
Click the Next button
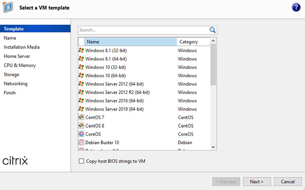coord(257,181)
